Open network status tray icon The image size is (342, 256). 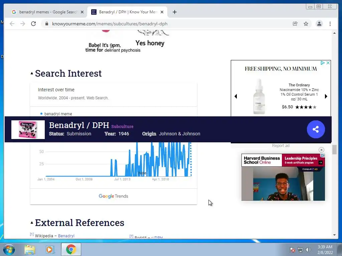click(300, 250)
